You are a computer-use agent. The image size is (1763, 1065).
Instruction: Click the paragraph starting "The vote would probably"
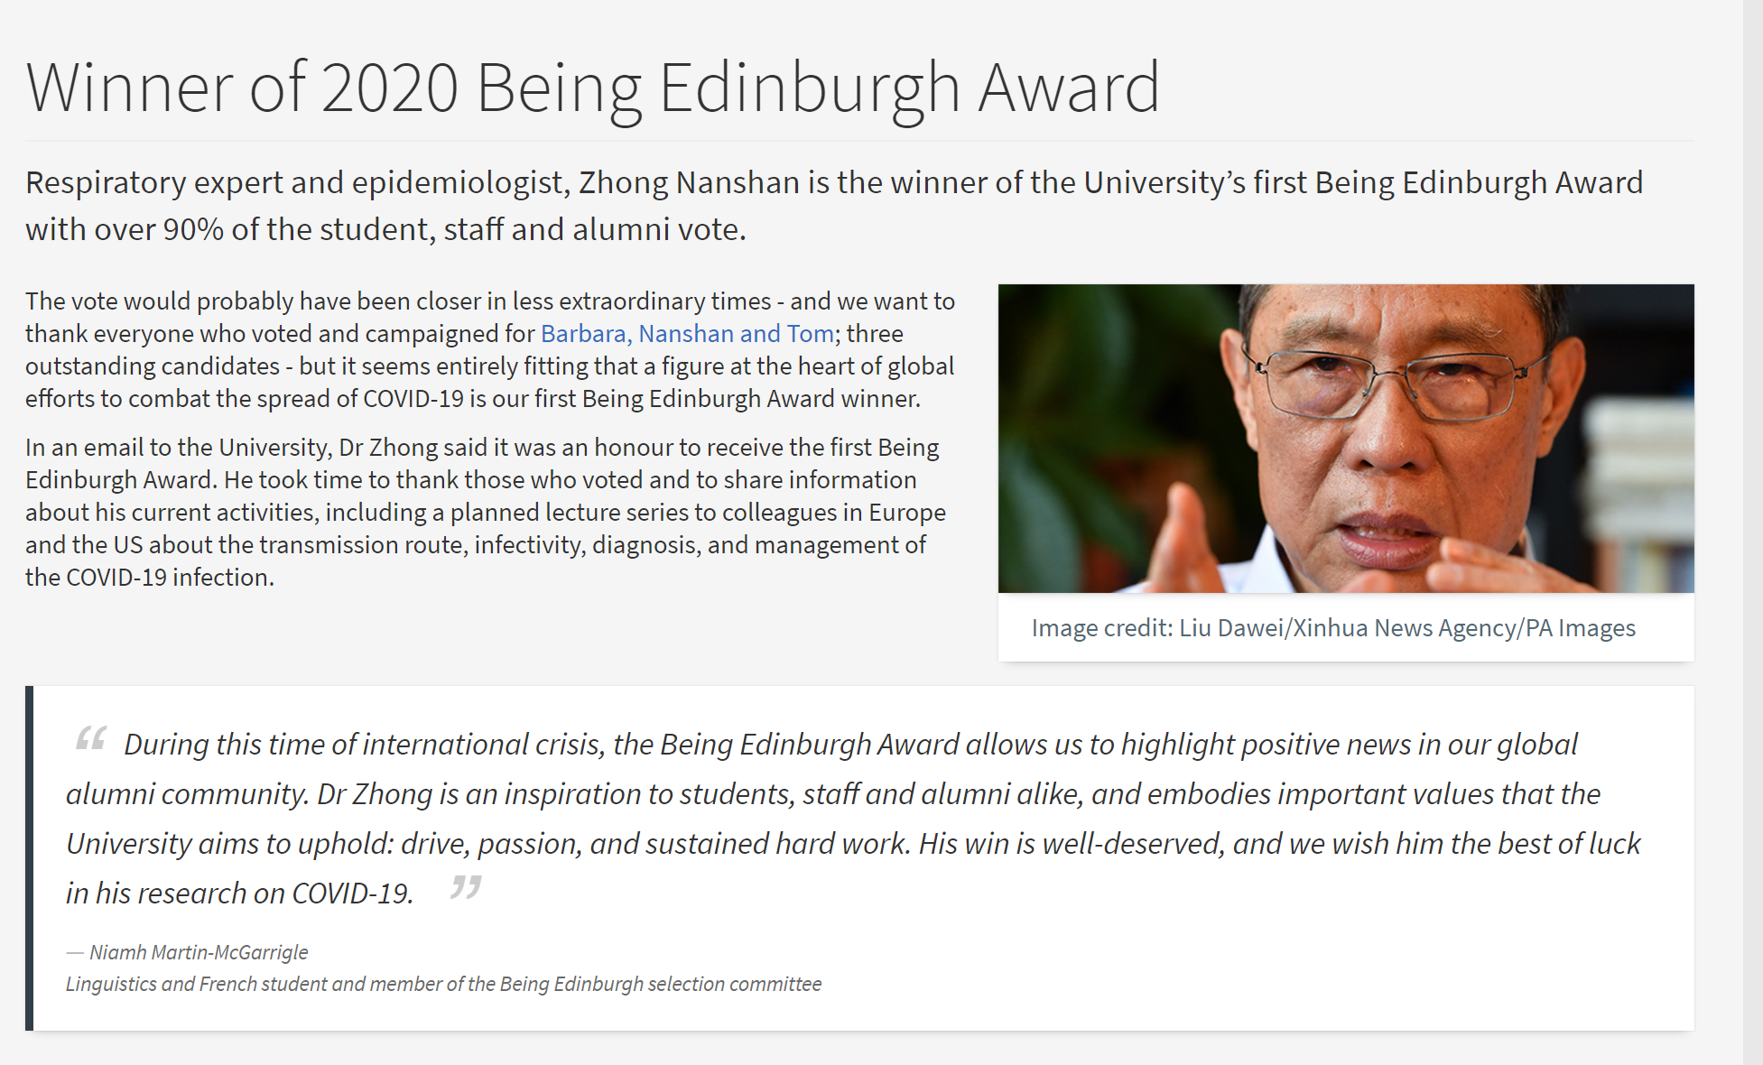489,349
